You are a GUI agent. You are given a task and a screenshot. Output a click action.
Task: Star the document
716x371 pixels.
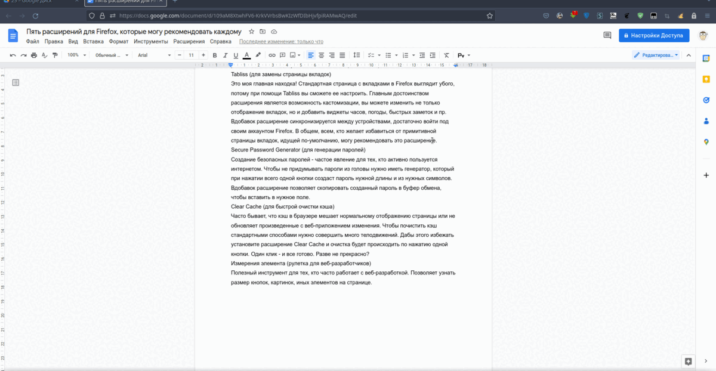click(252, 31)
